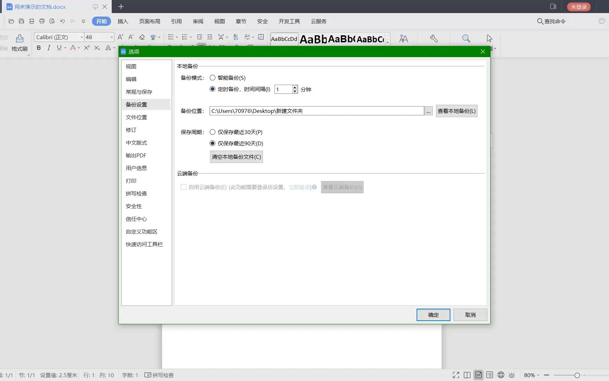Open the 页面布局 ribbon tab

(x=149, y=21)
